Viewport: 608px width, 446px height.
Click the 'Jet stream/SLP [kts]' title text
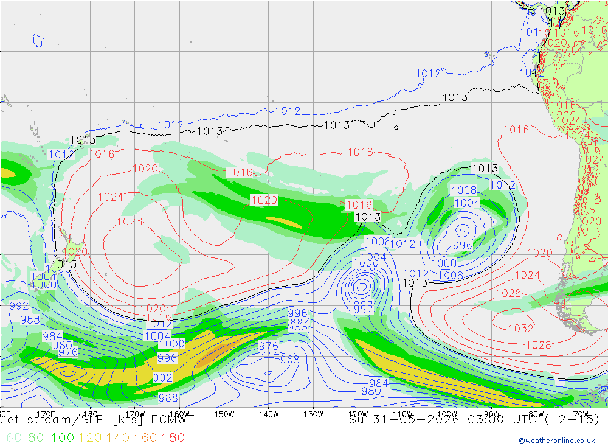click(72, 420)
